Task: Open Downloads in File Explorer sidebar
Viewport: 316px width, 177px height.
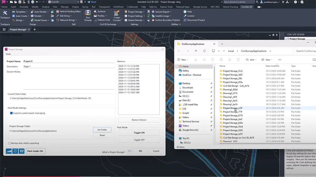Action: click(x=187, y=88)
